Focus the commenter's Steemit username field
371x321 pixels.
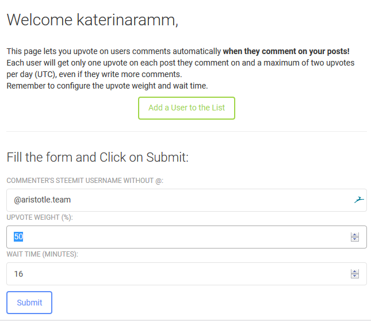tap(186, 200)
